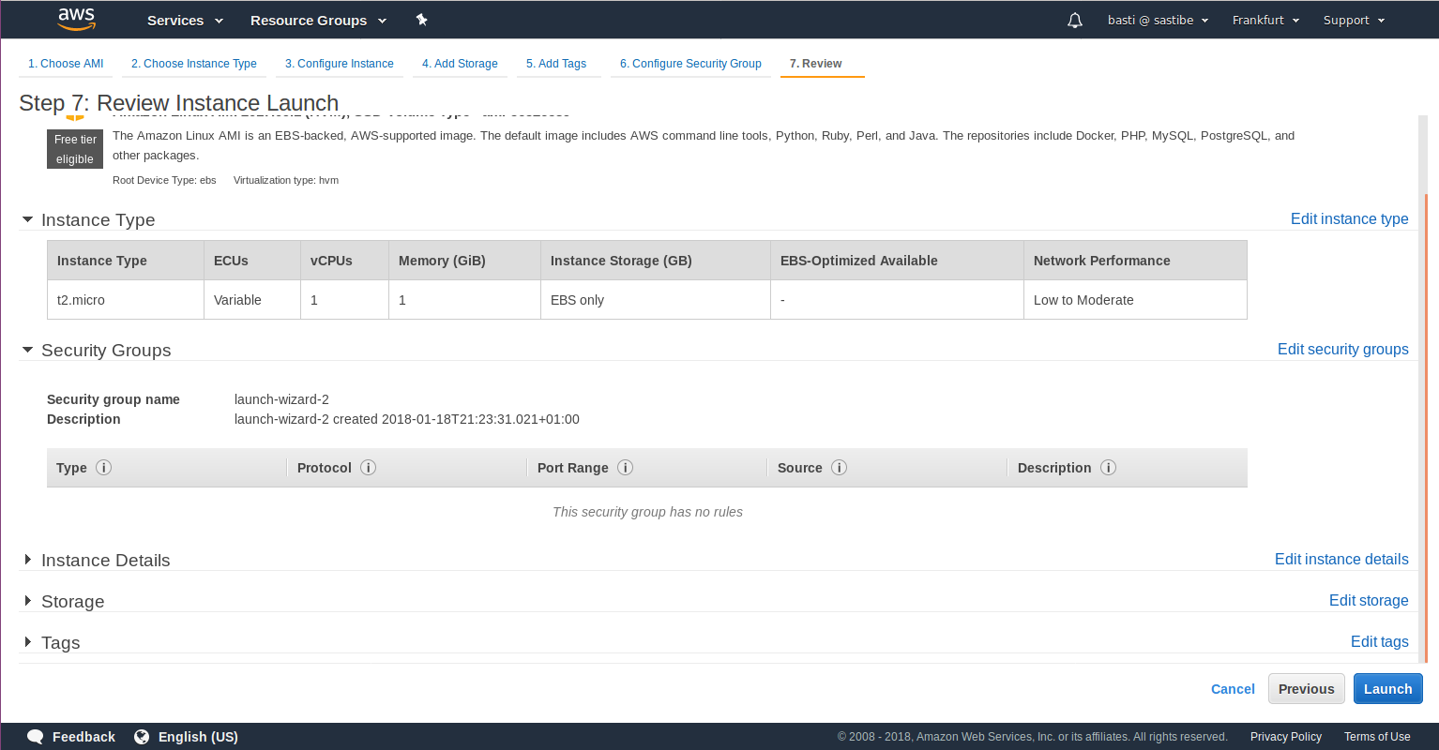Click info icon next to Type column
This screenshot has width=1439, height=750.
tap(104, 467)
